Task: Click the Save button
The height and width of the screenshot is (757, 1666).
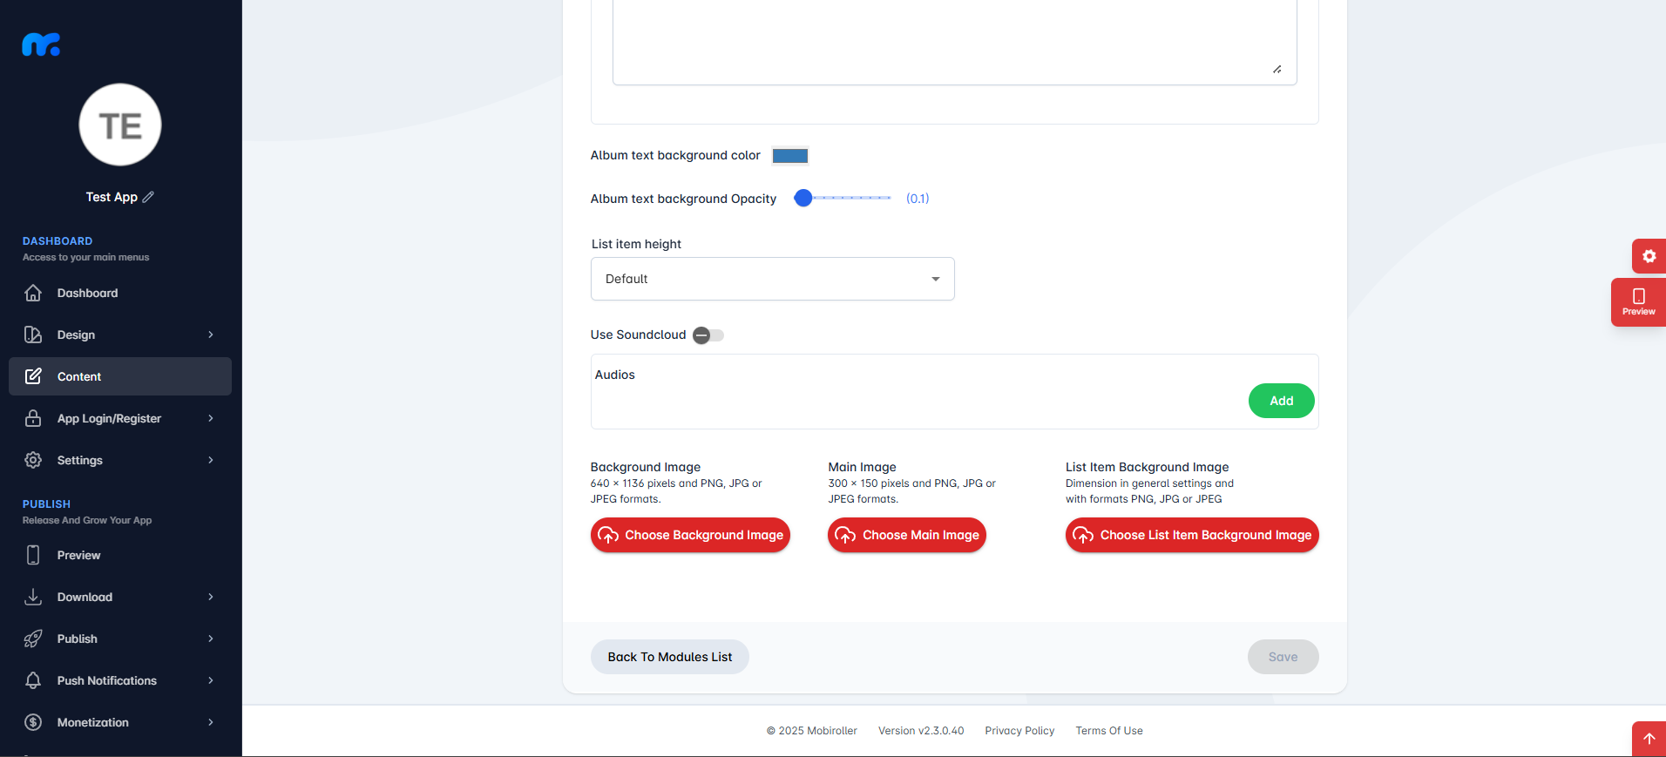Action: click(x=1283, y=657)
